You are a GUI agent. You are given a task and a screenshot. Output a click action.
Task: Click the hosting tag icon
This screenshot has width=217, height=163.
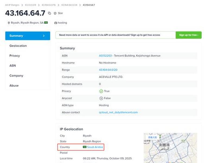pos(56,23)
